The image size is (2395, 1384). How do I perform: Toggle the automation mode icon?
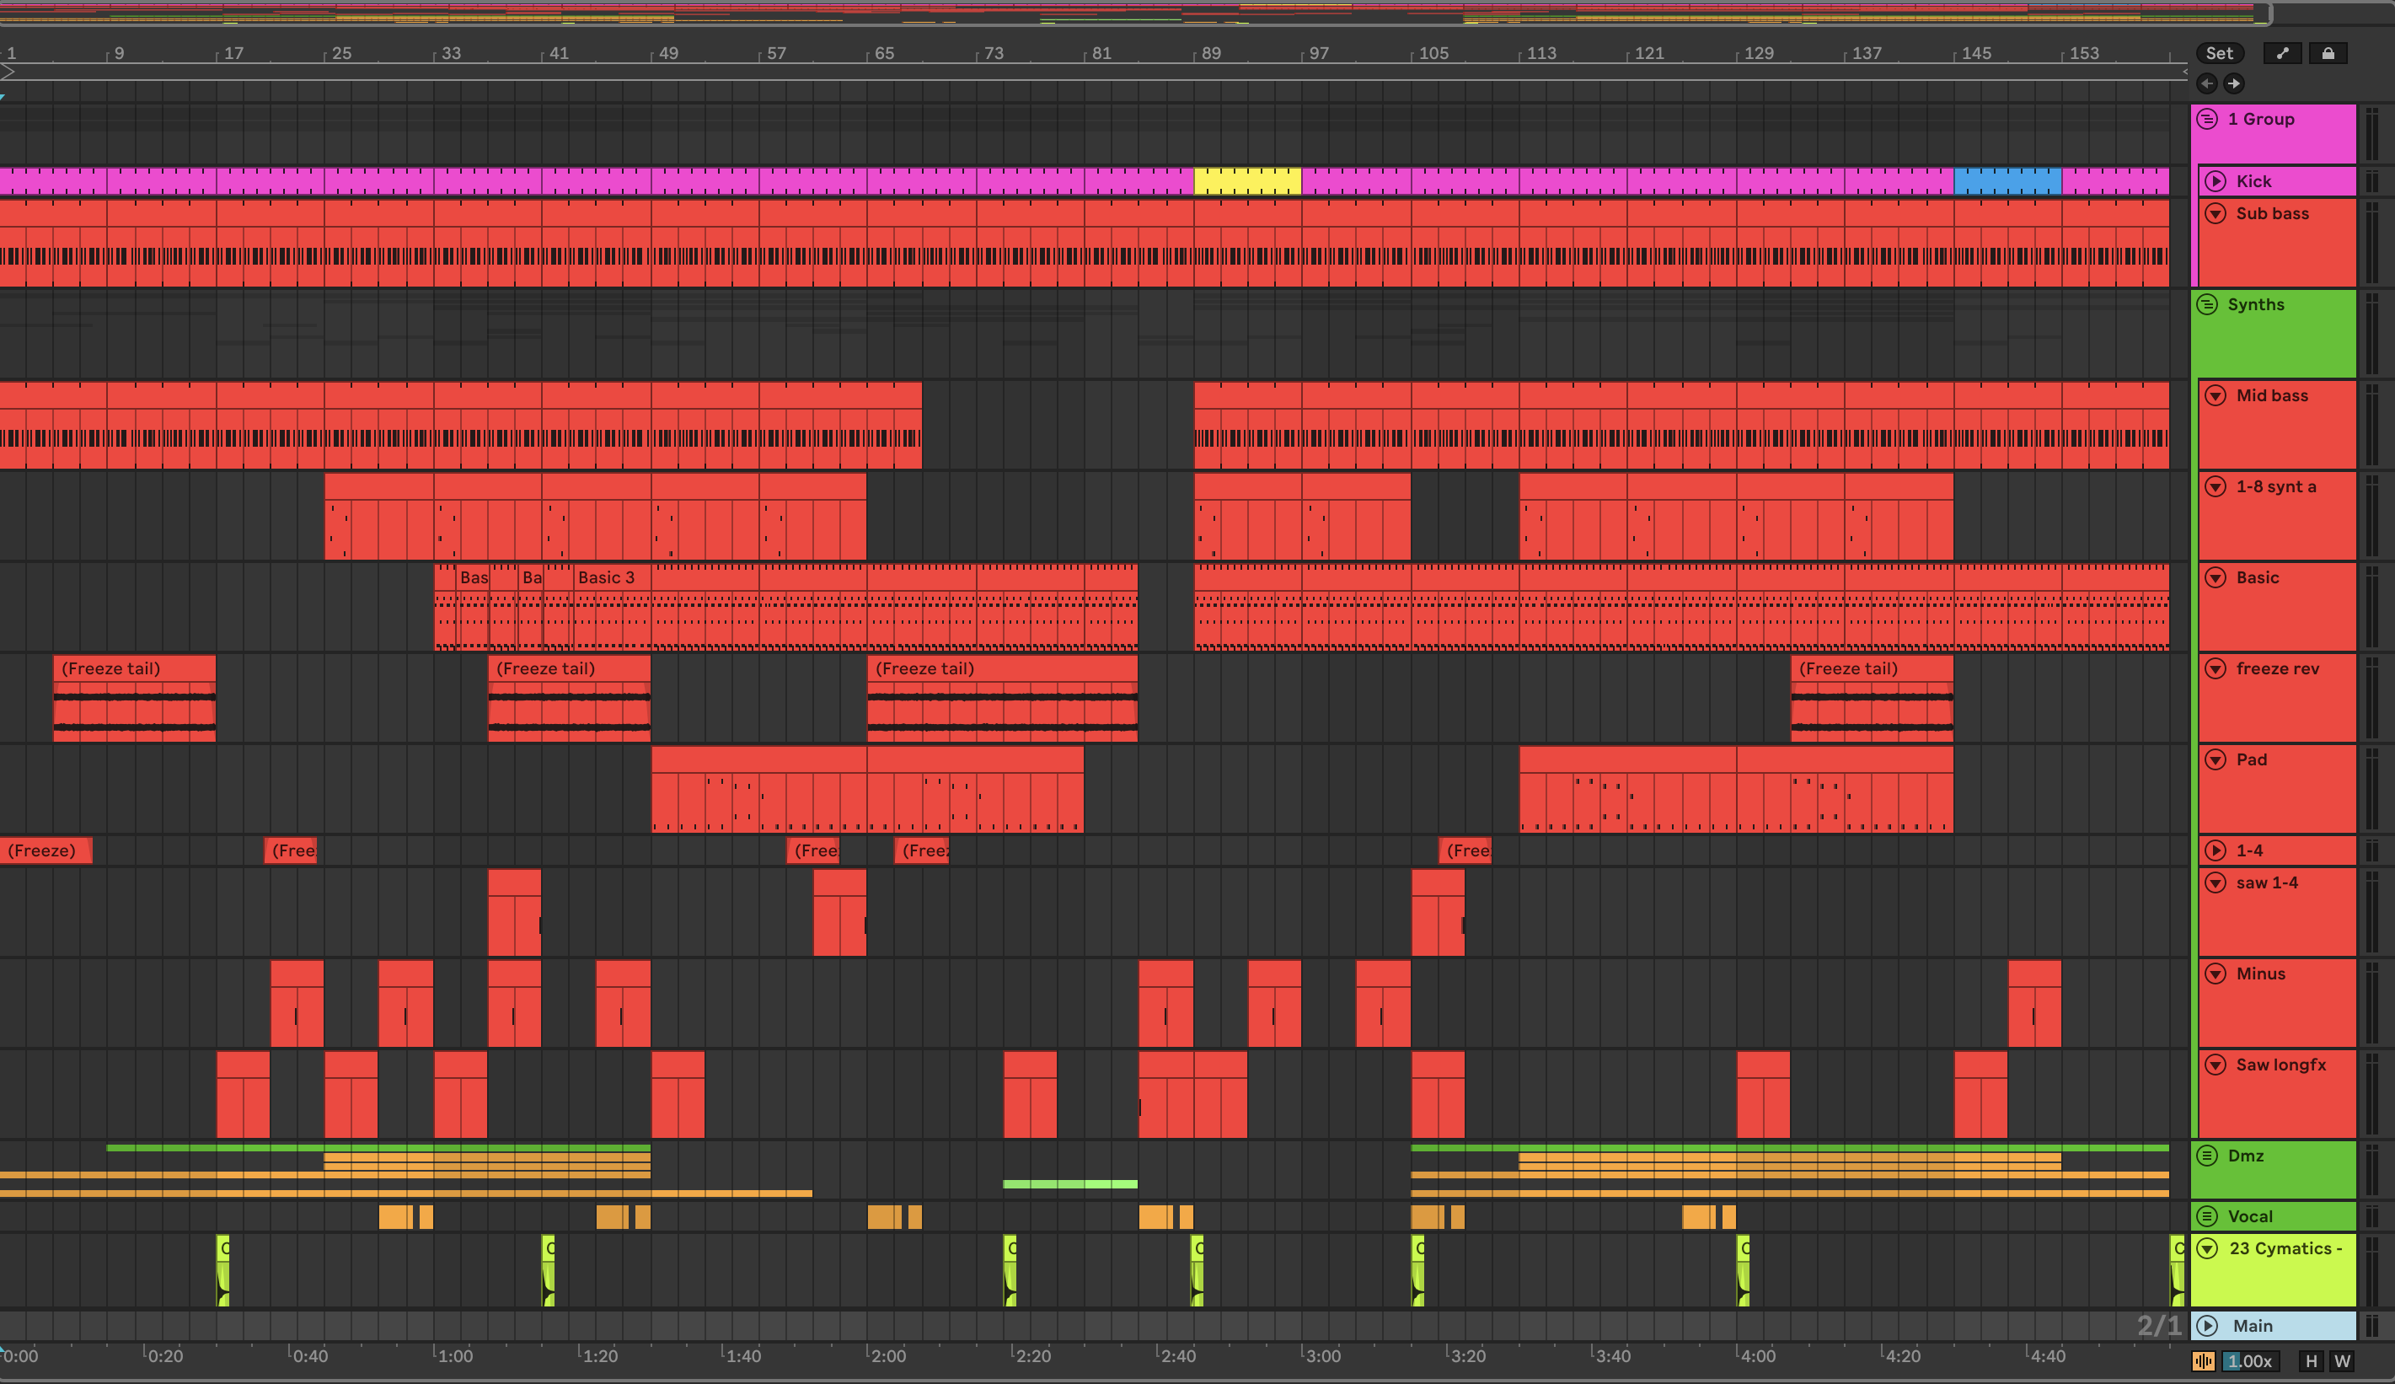2282,53
